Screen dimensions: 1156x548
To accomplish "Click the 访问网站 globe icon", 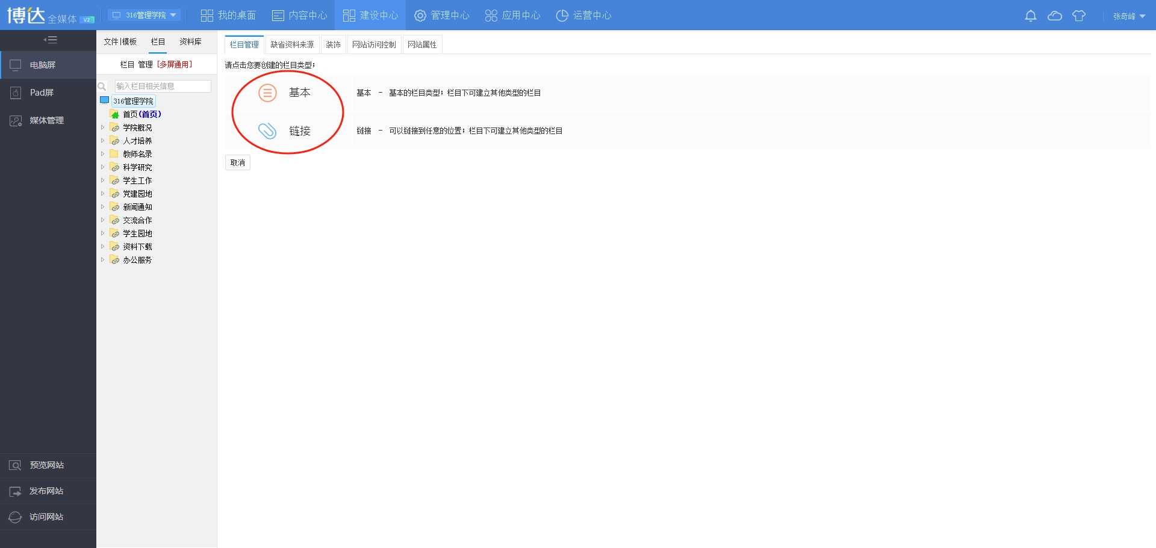I will click(16, 517).
